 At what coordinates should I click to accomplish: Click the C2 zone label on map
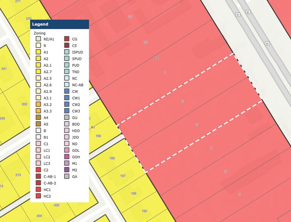coord(156,58)
